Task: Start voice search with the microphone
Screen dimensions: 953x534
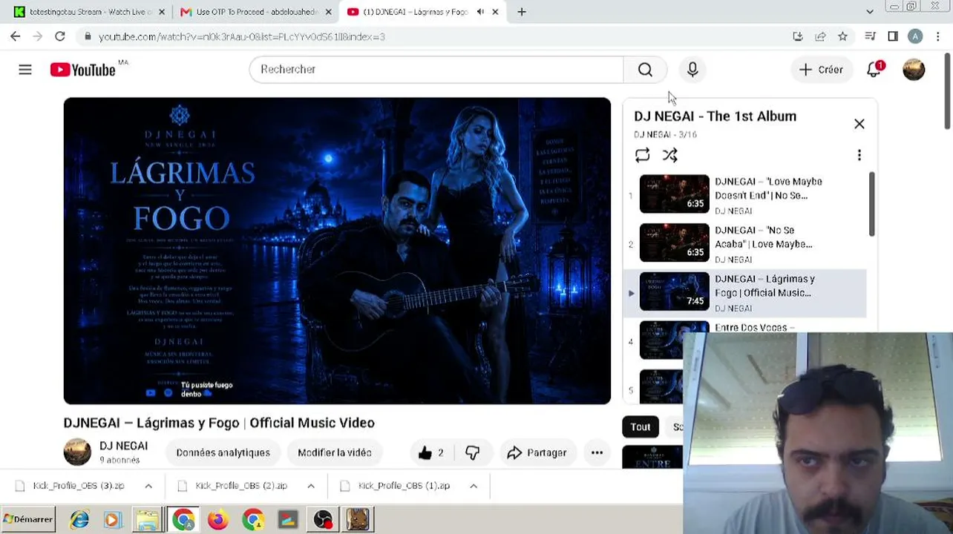Action: click(x=692, y=70)
